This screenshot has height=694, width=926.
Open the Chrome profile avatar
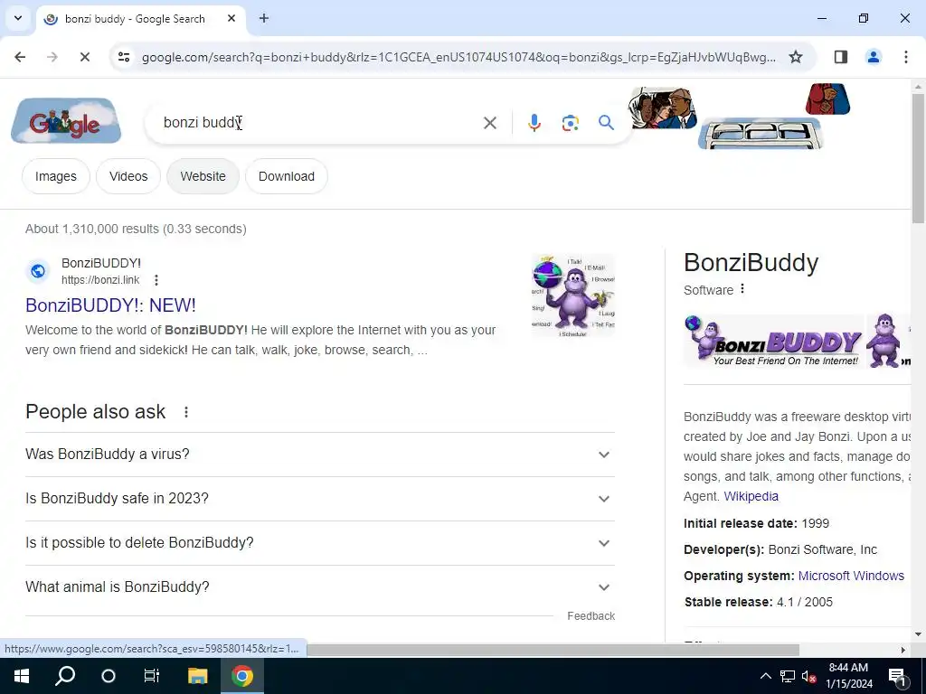[873, 57]
